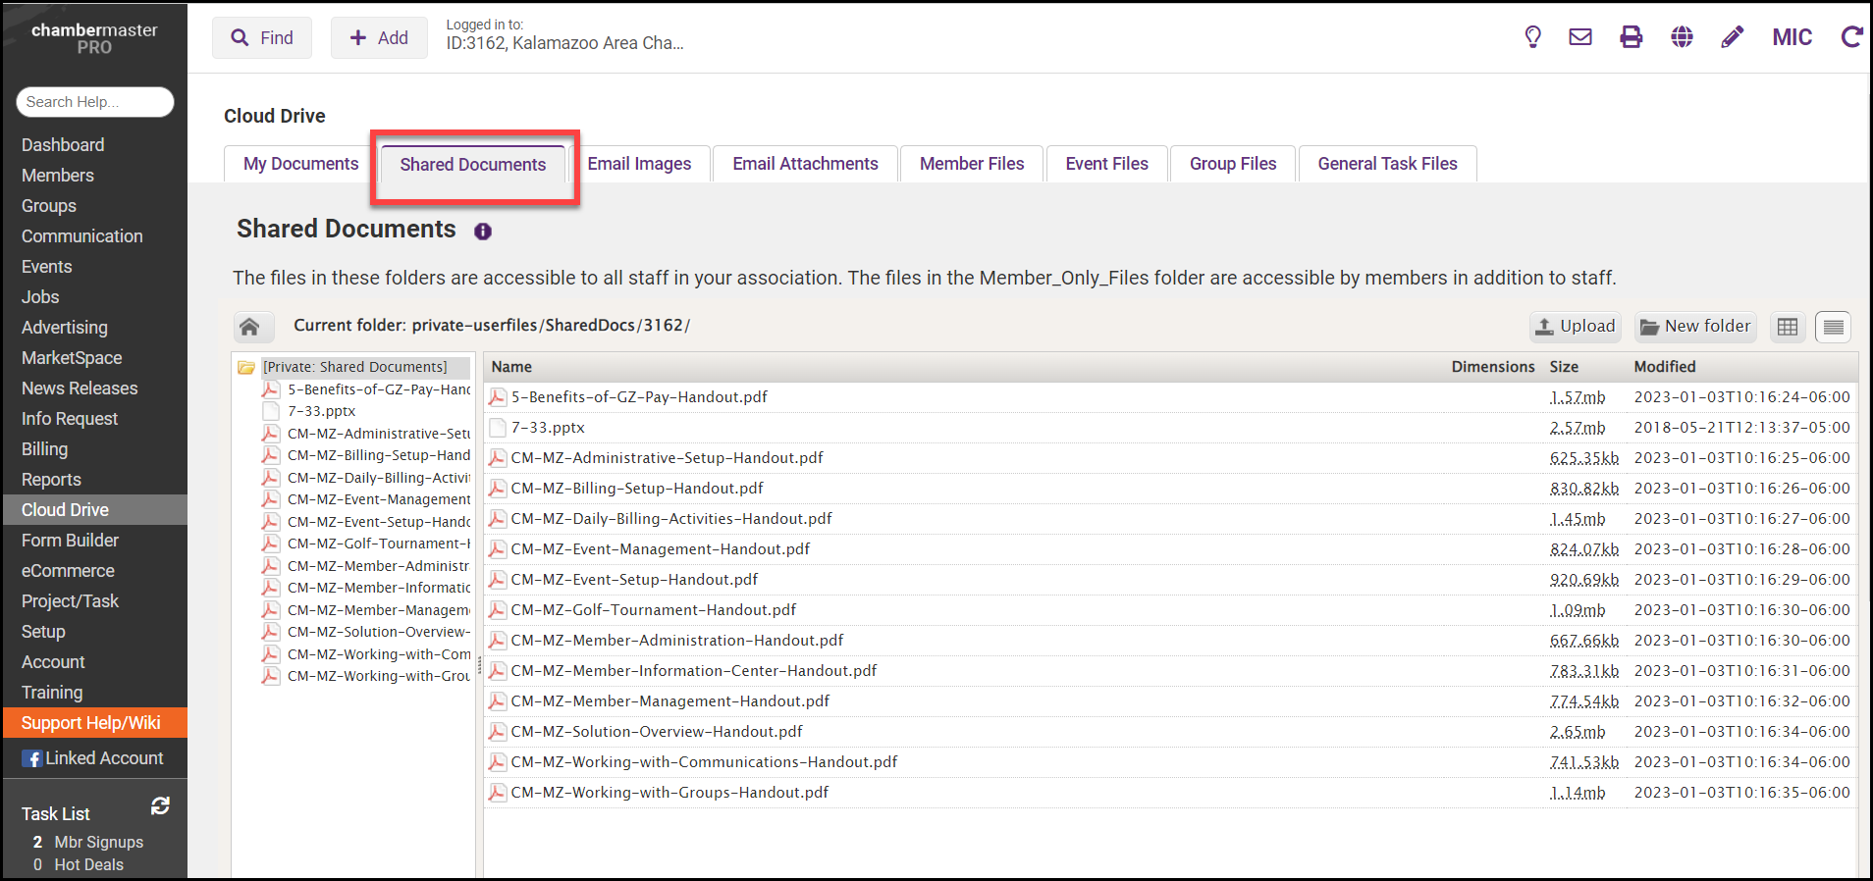Click the printer icon
The height and width of the screenshot is (881, 1873).
coord(1631,37)
